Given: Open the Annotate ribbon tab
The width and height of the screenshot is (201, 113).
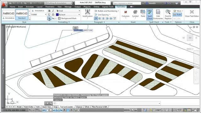Looking at the screenshot, I should tap(30, 7).
